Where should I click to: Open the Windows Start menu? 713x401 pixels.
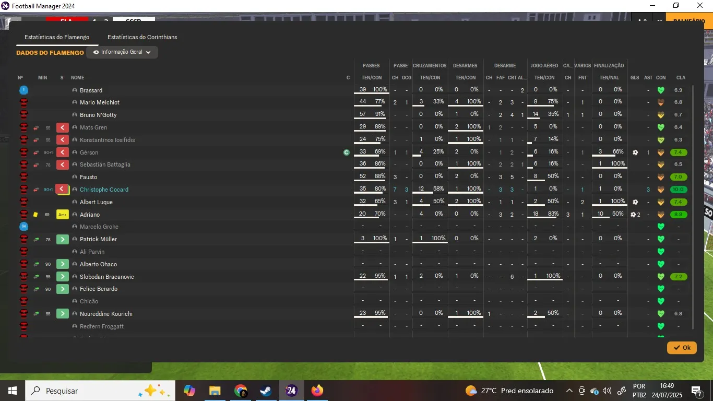tap(13, 391)
